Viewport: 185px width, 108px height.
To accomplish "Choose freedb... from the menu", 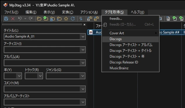I will pos(130,19).
